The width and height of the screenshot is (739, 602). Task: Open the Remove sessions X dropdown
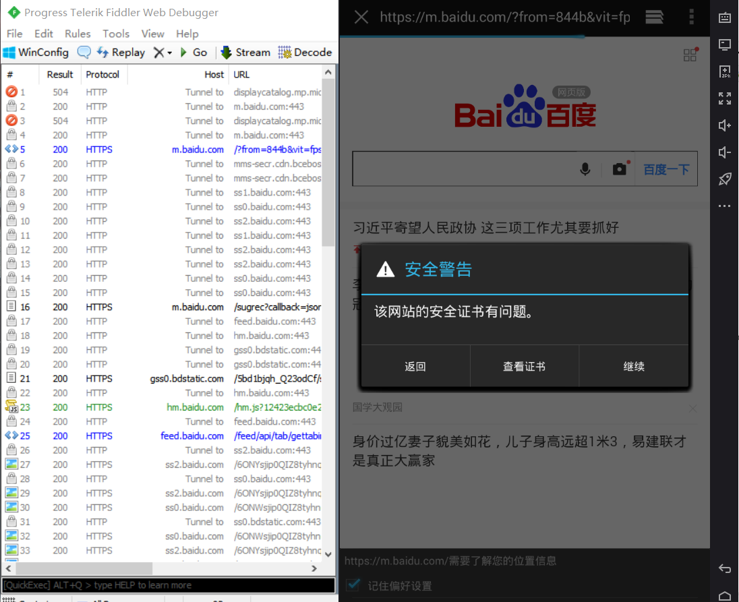pos(163,53)
